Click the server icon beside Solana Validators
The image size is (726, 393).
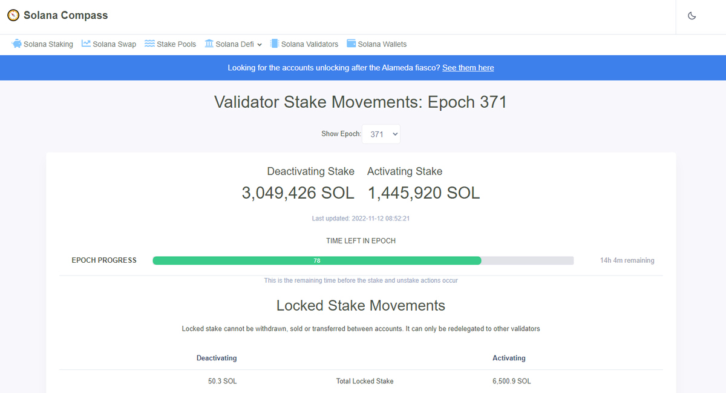pos(274,44)
